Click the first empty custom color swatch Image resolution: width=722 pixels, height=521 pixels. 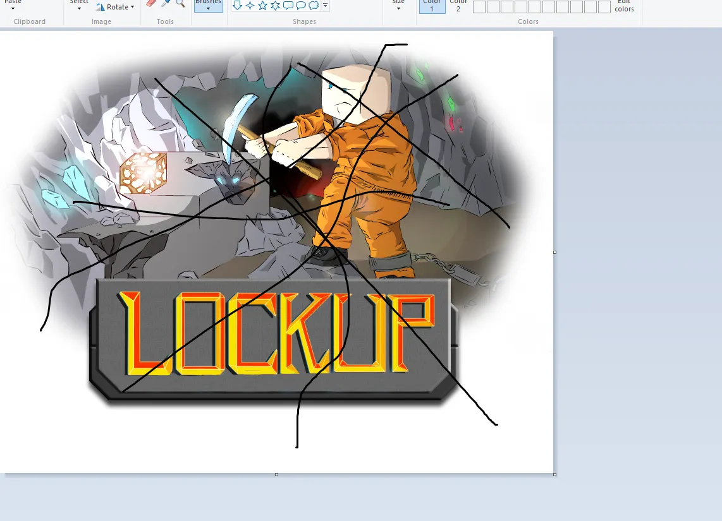coord(479,6)
